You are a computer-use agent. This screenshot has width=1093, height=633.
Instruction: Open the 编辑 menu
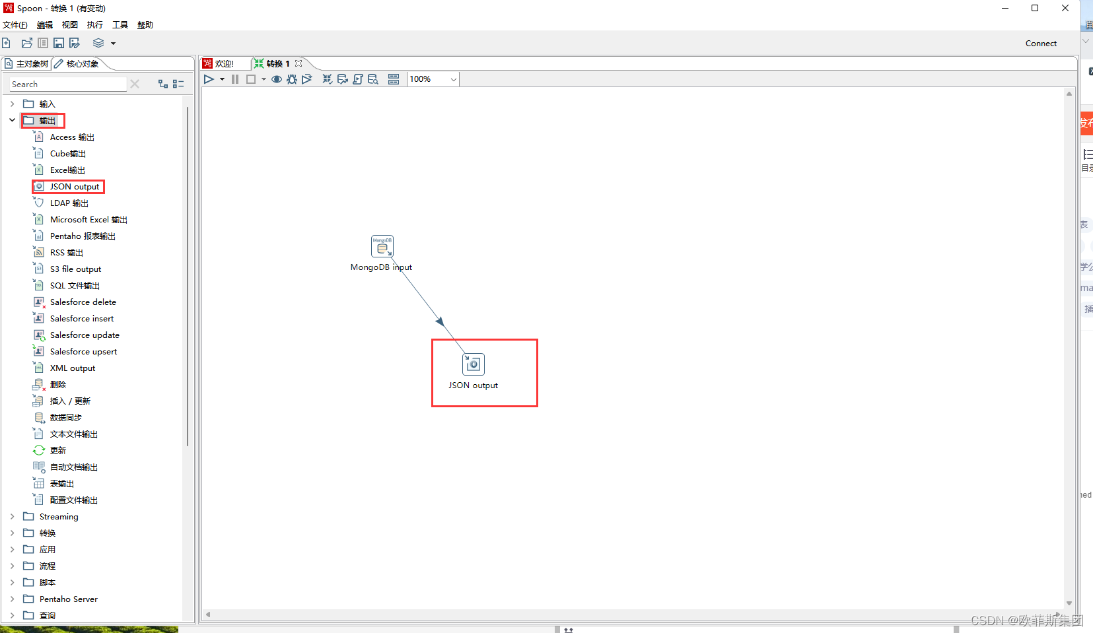(45, 25)
